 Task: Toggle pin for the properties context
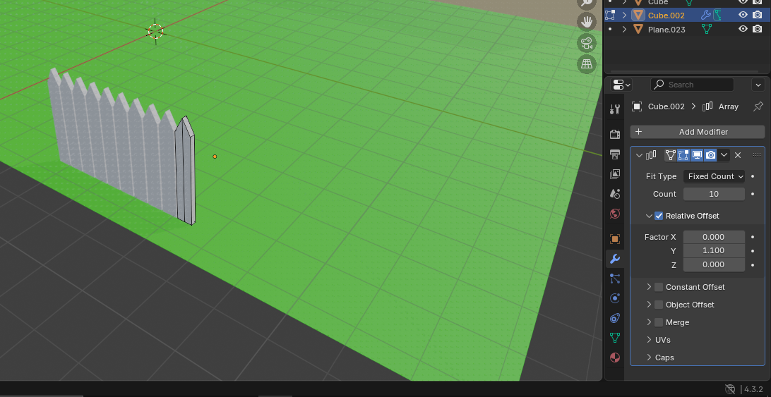(758, 106)
